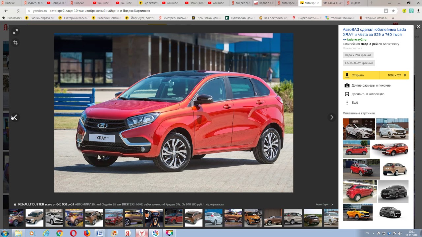Open bookmark Екатерина Василь
This screenshot has height=237, width=422.
click(x=73, y=18)
